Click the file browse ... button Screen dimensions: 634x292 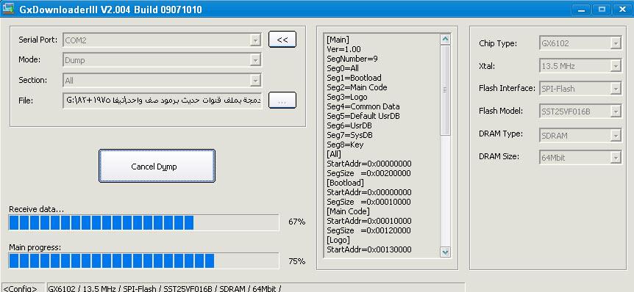[x=282, y=101]
